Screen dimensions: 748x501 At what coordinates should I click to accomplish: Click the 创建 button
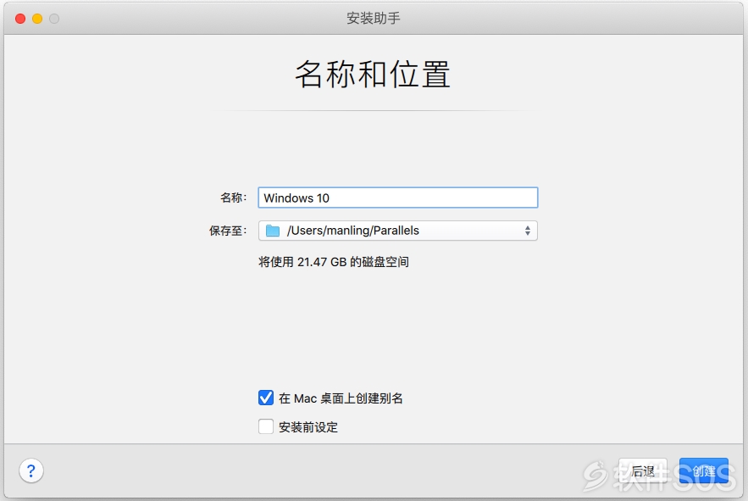[x=704, y=471]
